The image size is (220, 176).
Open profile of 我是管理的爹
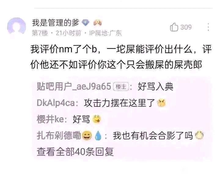[56, 23]
